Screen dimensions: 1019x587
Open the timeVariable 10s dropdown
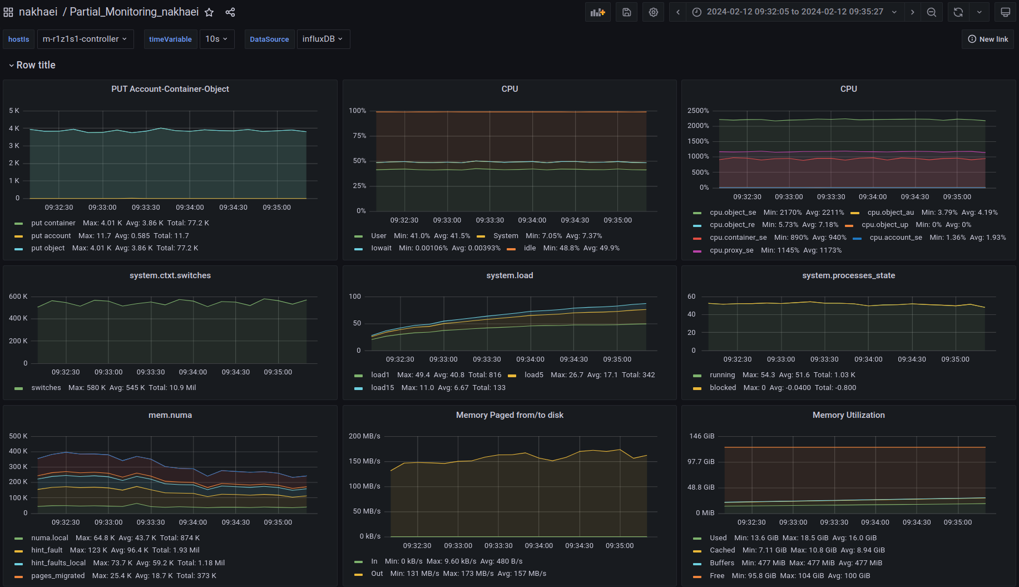(x=216, y=39)
